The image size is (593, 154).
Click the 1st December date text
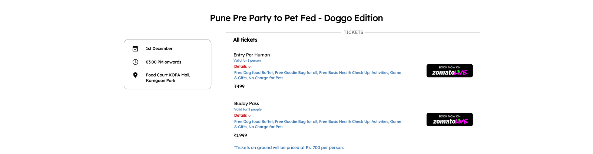tap(159, 49)
